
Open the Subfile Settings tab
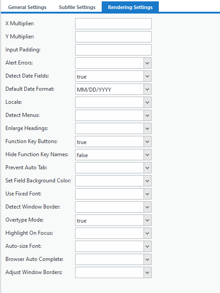coord(77,7)
